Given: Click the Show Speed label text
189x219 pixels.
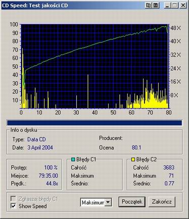Looking at the screenshot, I should 32,206.
